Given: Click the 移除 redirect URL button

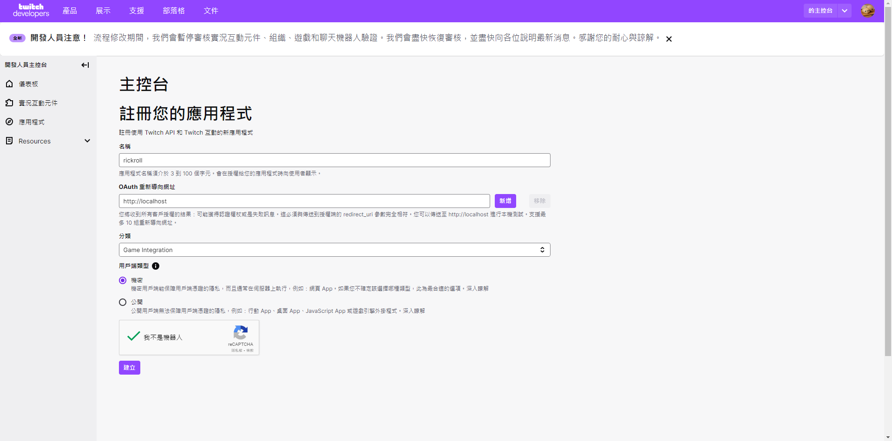Looking at the screenshot, I should (x=540, y=201).
